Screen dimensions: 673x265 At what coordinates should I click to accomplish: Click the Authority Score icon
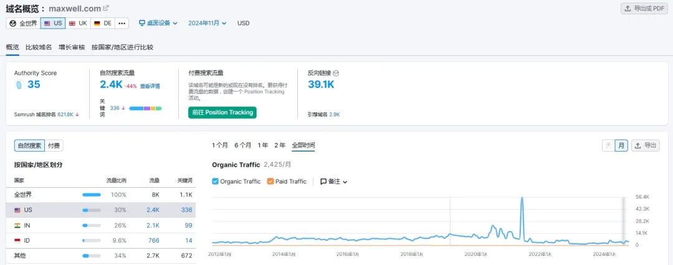(x=19, y=85)
